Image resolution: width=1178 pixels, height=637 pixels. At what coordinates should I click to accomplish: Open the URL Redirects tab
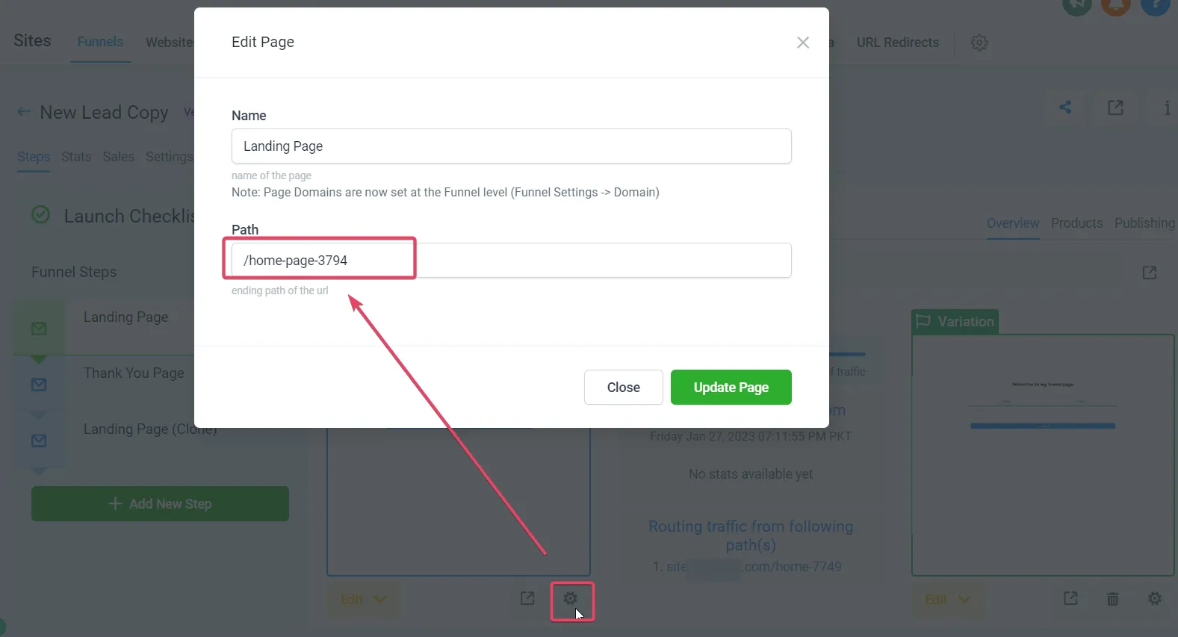[897, 43]
